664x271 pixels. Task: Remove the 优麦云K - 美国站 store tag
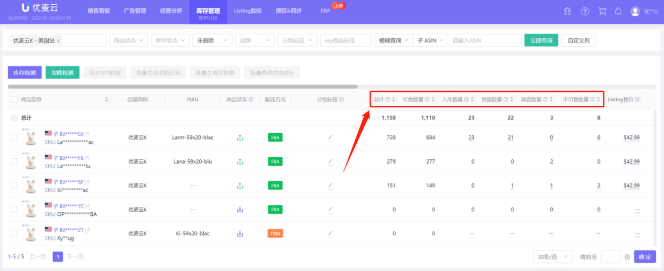58,40
